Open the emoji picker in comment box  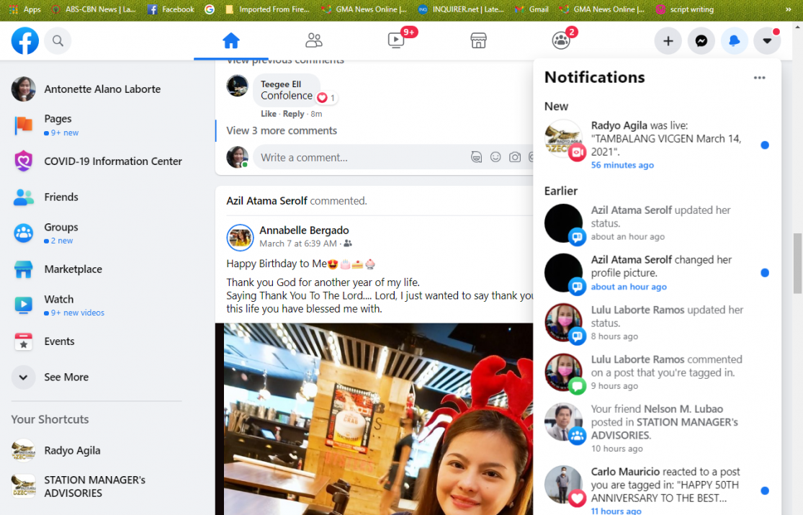click(495, 157)
